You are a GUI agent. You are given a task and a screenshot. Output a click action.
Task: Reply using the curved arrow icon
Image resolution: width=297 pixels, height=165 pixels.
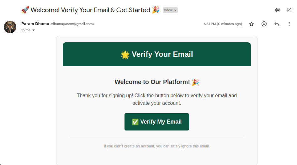277,24
